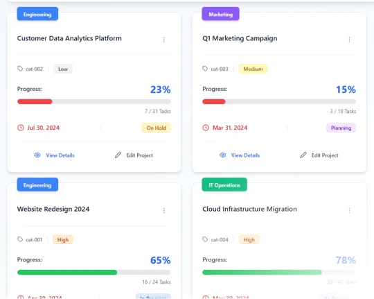Click the clock icon next to Jul 30, 2024
Screen dimensions: 374x299
coord(21,128)
